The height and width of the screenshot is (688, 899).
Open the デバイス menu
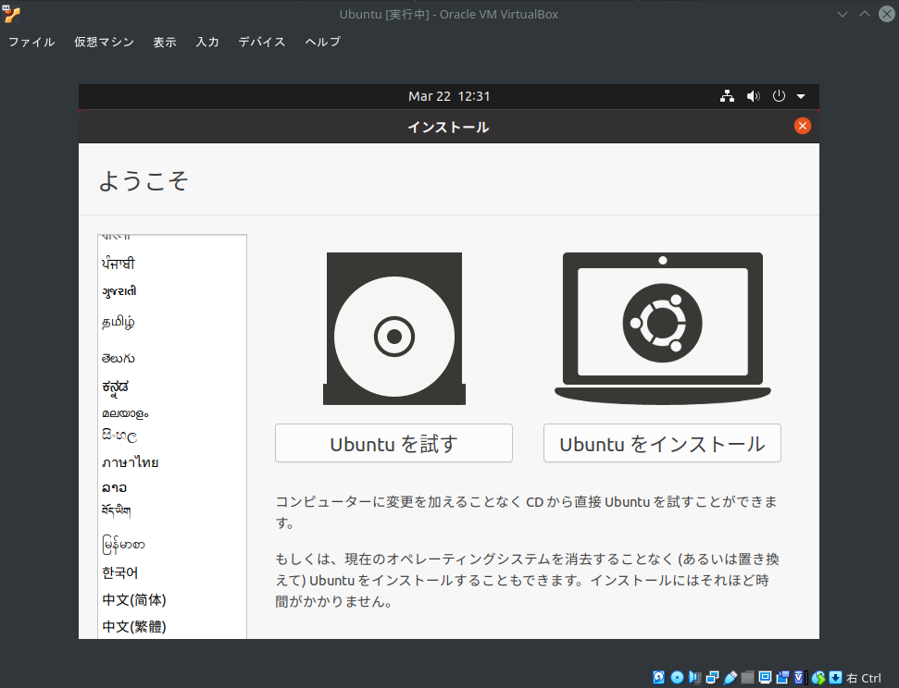(262, 42)
